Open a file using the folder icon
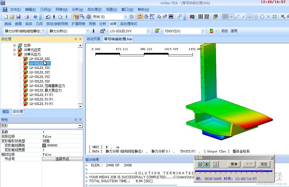The image size is (289, 187). [12, 17]
